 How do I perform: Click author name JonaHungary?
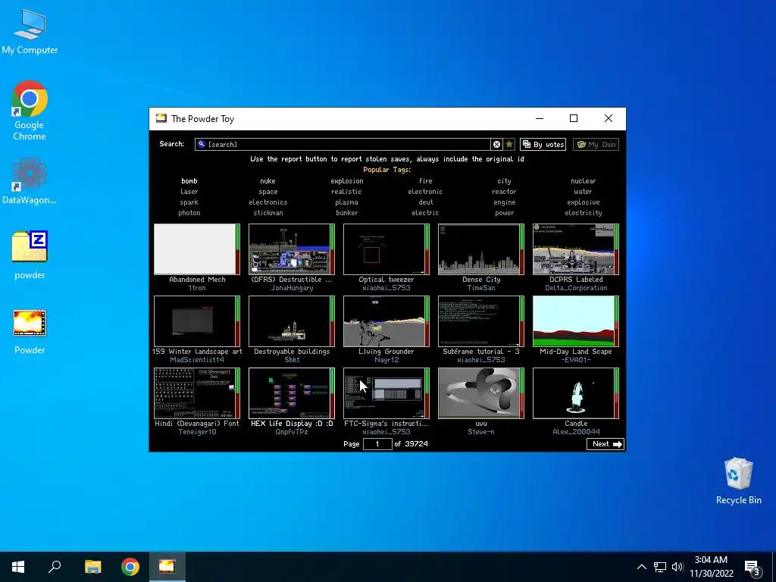[292, 288]
